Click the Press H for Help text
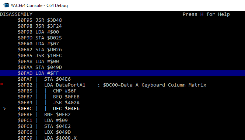245x140 pixels. pyautogui.click(x=206, y=14)
